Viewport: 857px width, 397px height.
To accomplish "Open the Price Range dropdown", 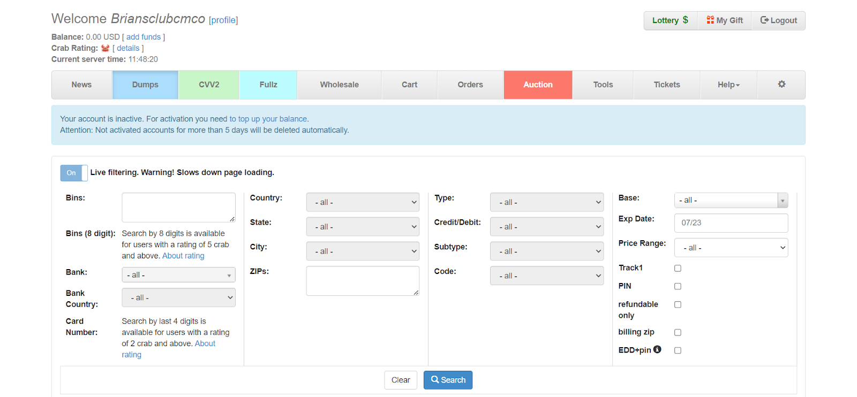I will (x=731, y=248).
